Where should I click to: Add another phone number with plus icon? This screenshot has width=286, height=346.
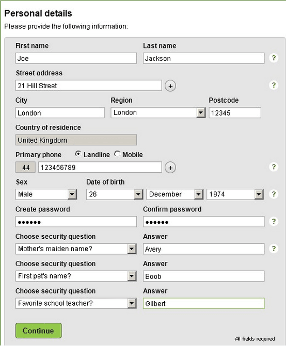(170, 168)
